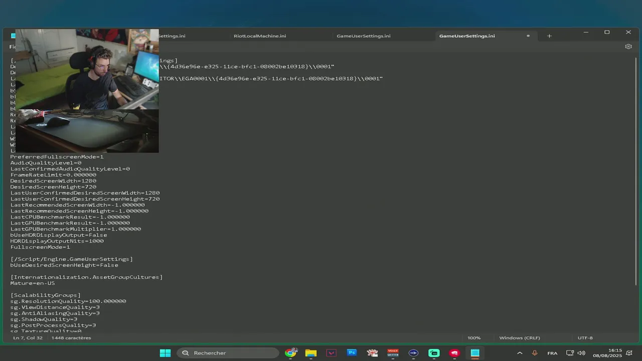The image size is (642, 361).
Task: Click line LastCPUBenchmarkResult=-1.000000
Action: [x=70, y=217]
